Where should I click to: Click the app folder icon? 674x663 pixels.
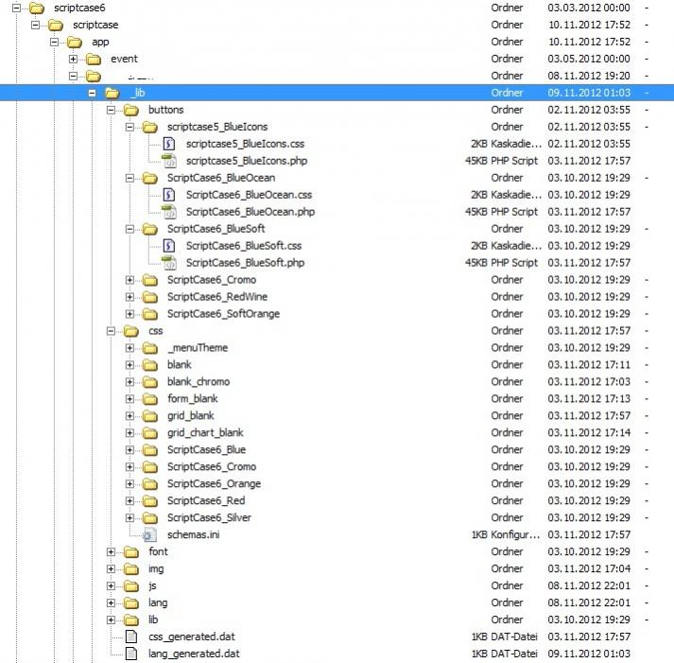point(75,43)
